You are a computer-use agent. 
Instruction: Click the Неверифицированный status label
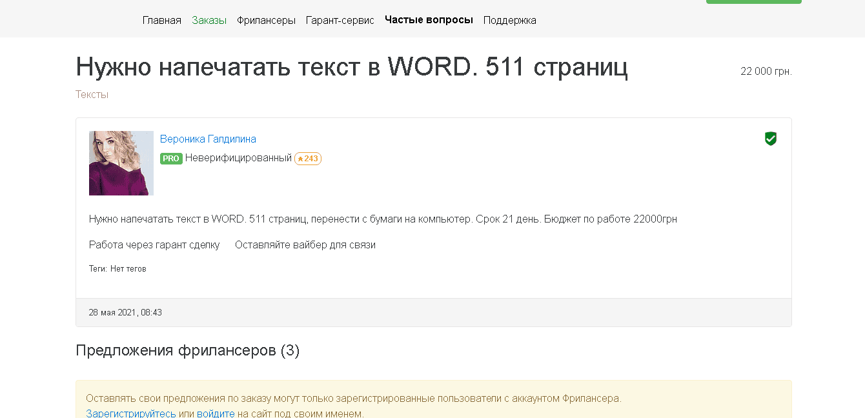click(238, 158)
